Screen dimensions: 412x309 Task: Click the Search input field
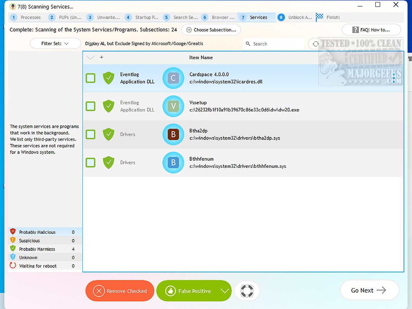pos(273,44)
